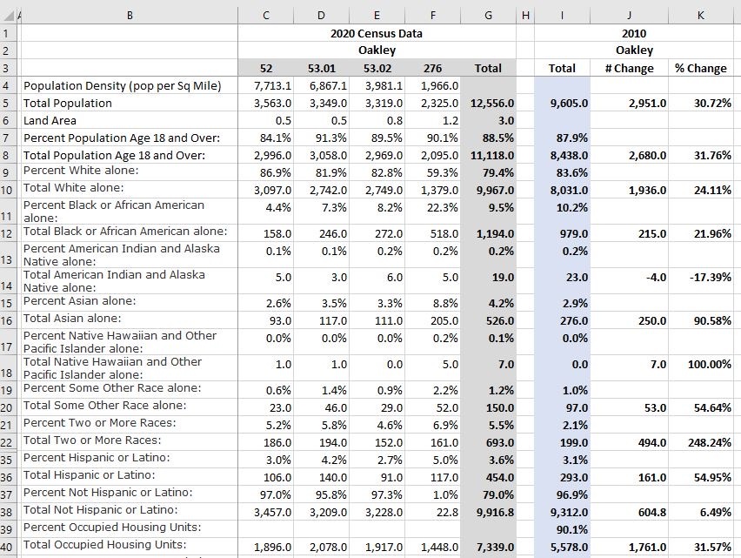Click 'Total Hispanic or Latino:' row label

(90, 474)
